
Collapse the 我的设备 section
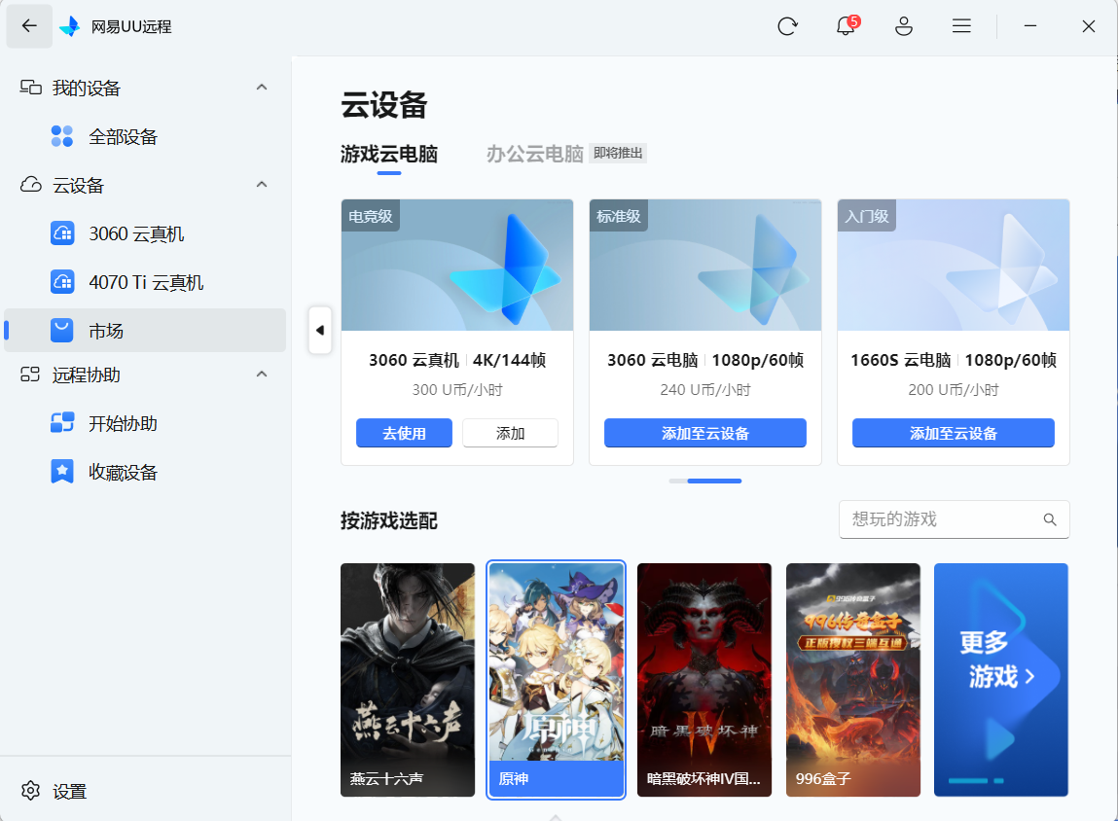(262, 87)
